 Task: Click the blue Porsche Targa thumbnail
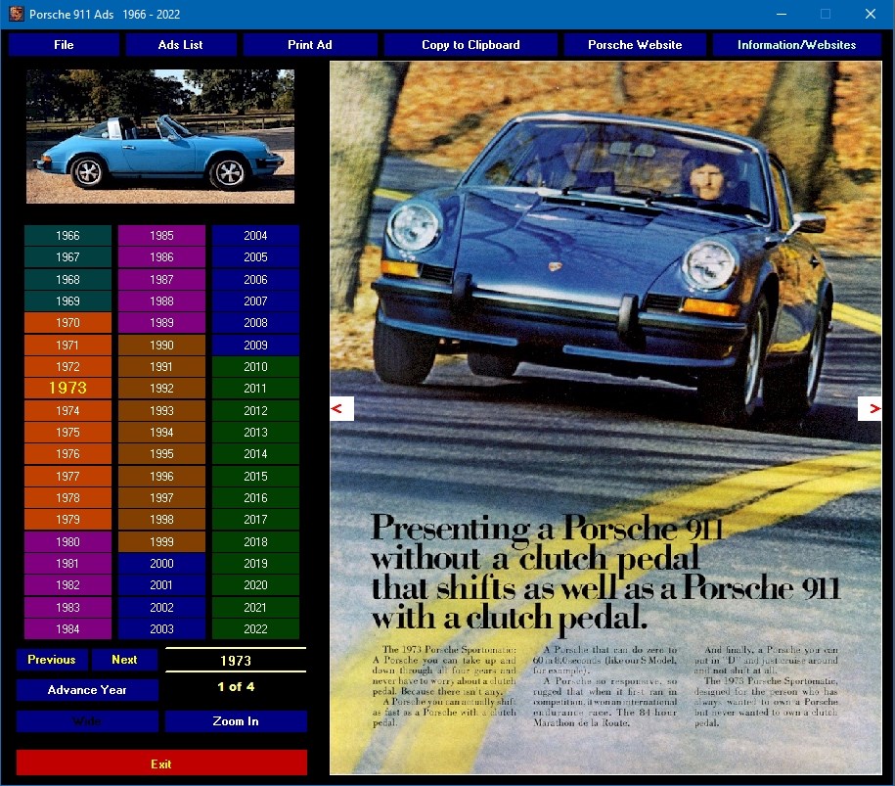[x=160, y=136]
